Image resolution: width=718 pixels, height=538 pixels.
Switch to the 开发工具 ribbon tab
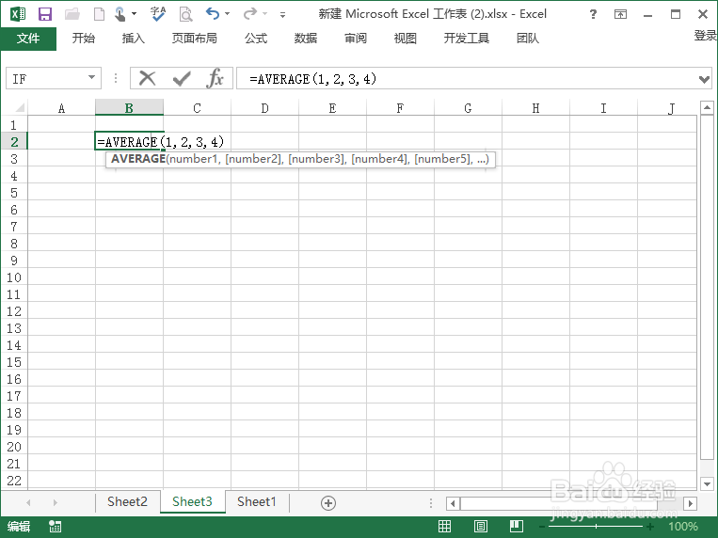pos(466,39)
